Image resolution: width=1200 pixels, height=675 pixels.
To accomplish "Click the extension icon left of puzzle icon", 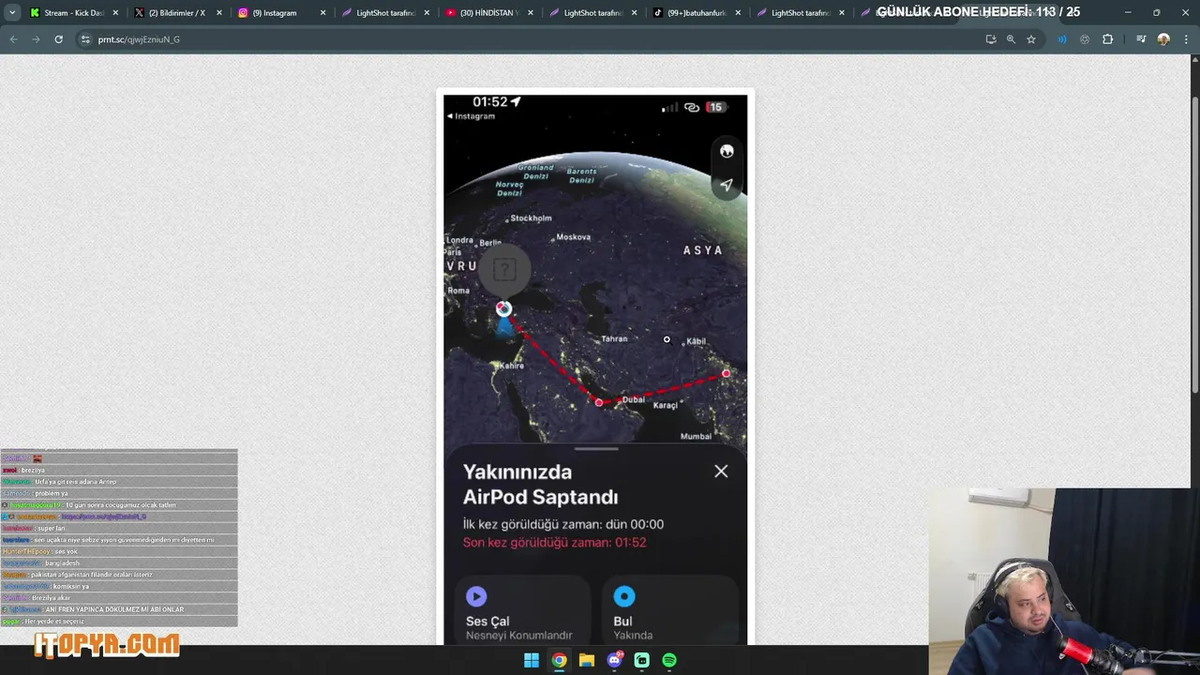I will [x=1085, y=39].
